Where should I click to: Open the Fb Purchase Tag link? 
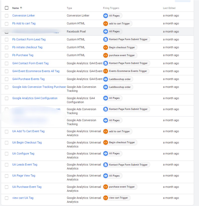pos(23,55)
